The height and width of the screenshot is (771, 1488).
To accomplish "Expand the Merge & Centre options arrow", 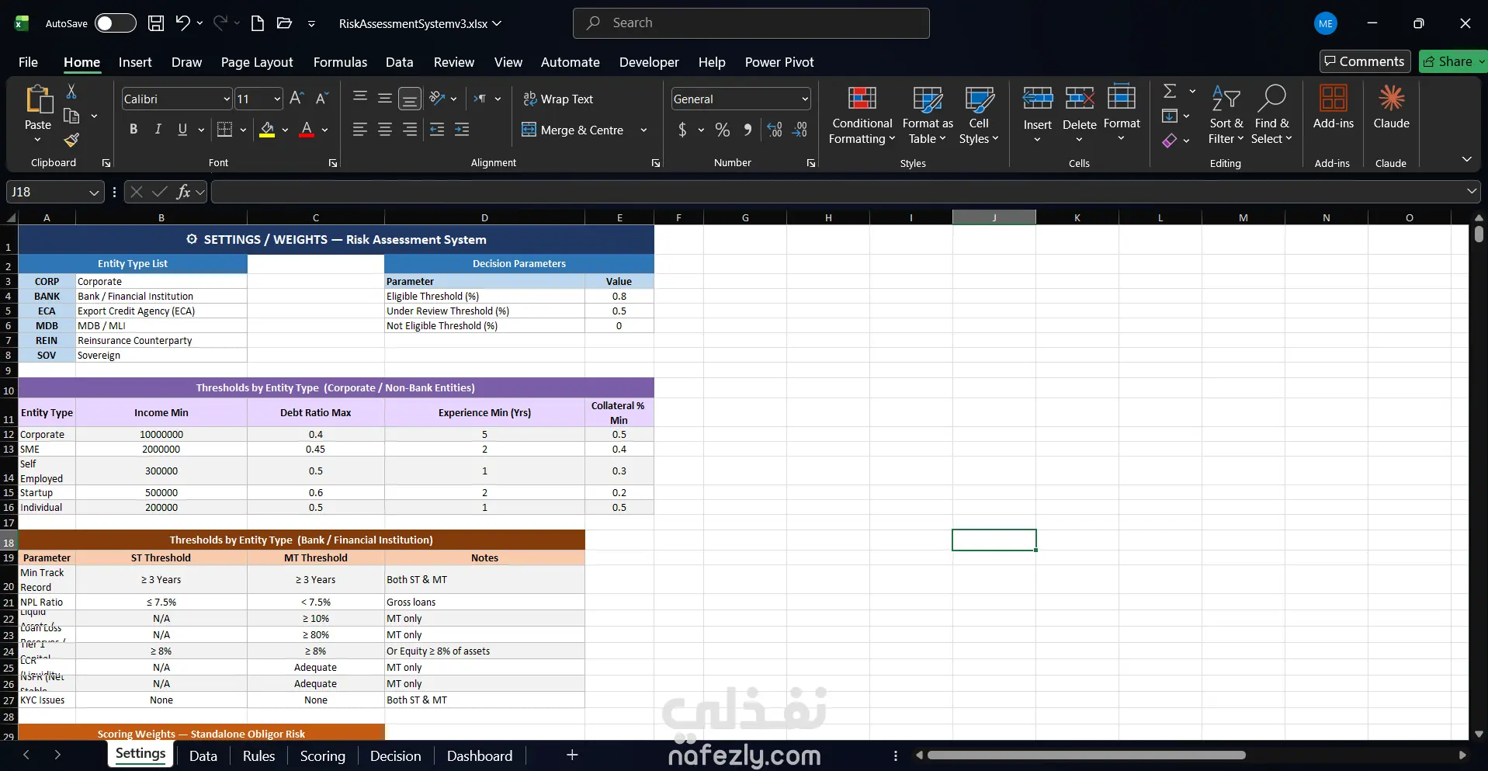I will [643, 130].
